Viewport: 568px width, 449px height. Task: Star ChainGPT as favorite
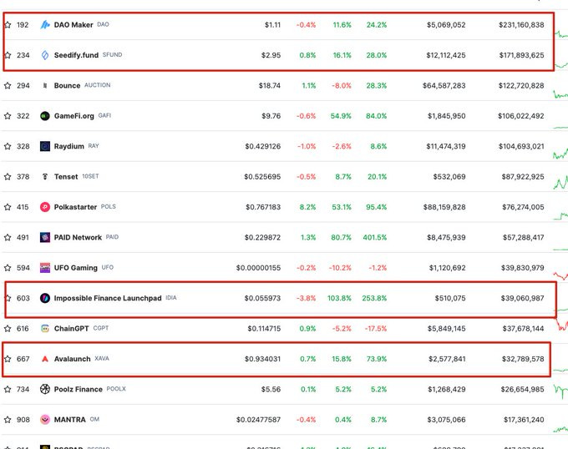pos(8,329)
